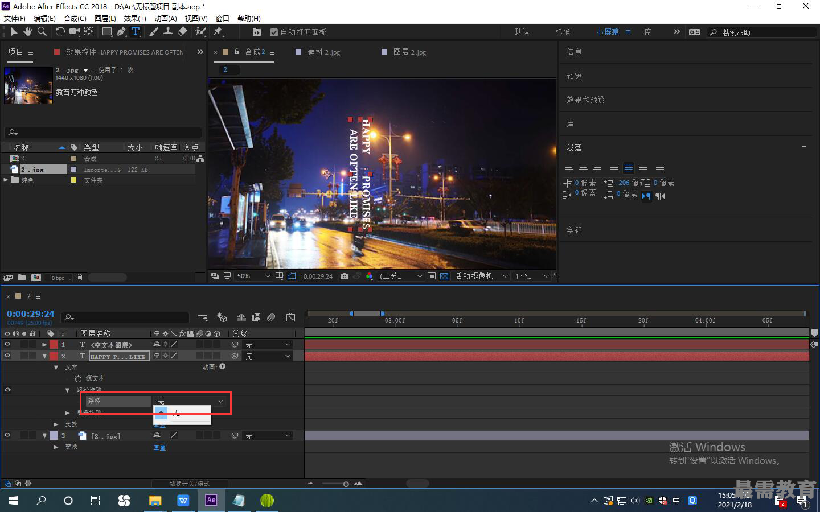Hide the HAPPY P...LIKE text layer
The image size is (820, 512).
[7, 356]
